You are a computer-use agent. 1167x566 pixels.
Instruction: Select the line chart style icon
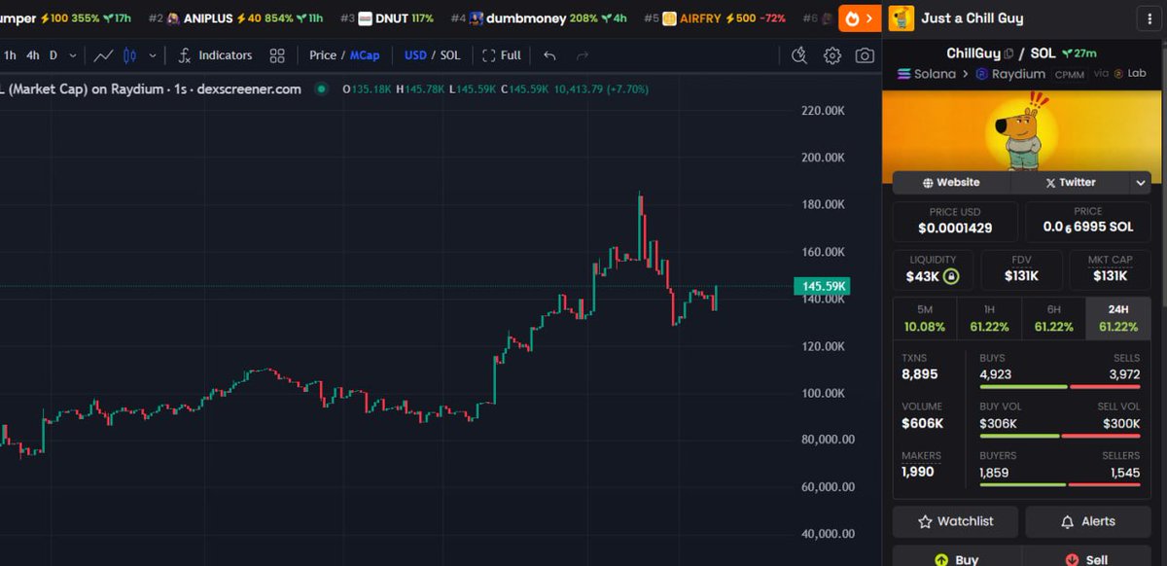click(104, 55)
